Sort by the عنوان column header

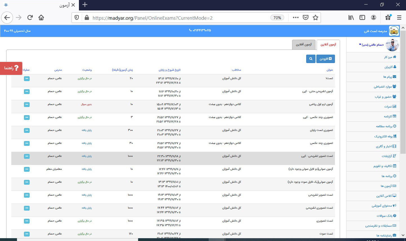coord(330,70)
